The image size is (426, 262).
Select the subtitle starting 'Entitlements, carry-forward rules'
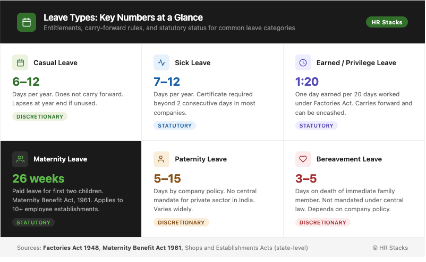[x=169, y=28]
